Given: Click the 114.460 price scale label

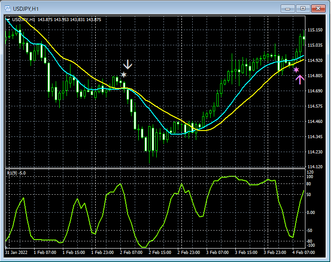Looking at the screenshot, I should (315, 121).
